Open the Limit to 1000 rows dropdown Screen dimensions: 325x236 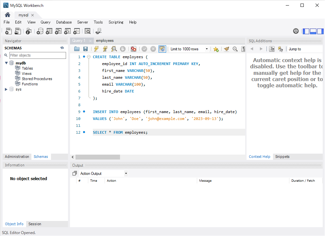[189, 49]
